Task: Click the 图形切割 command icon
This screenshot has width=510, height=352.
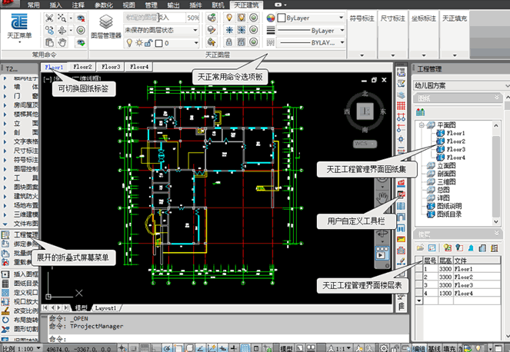Action: (5, 329)
